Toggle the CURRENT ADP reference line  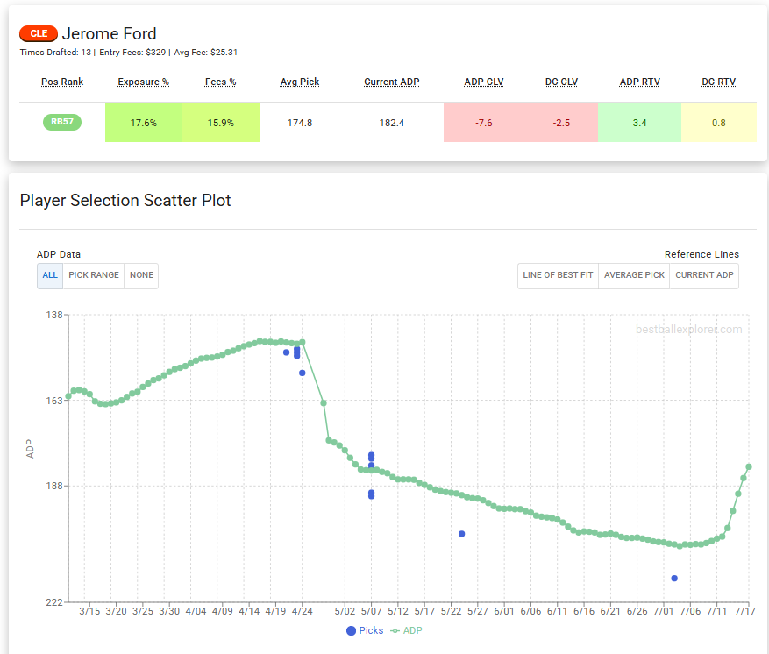704,275
